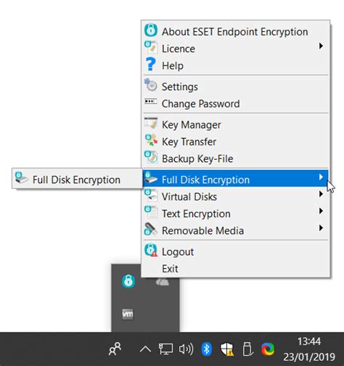Click the volume speaker icon
Screen dimensions: 344x366
[186, 349]
